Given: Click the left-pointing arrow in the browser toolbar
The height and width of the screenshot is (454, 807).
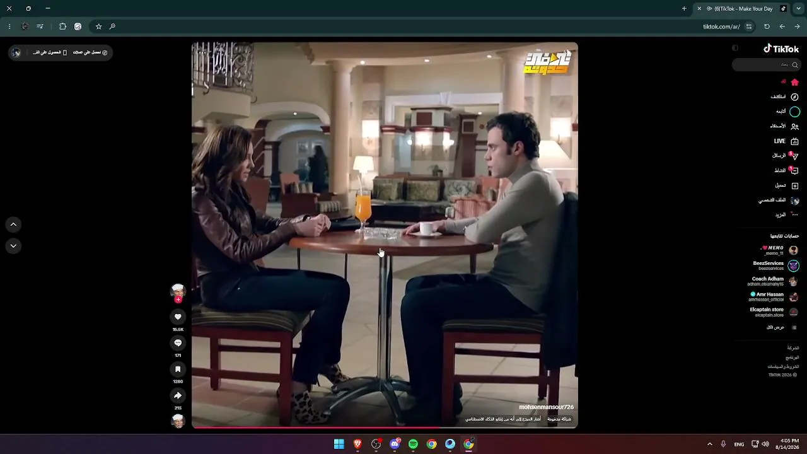Looking at the screenshot, I should coord(782,26).
